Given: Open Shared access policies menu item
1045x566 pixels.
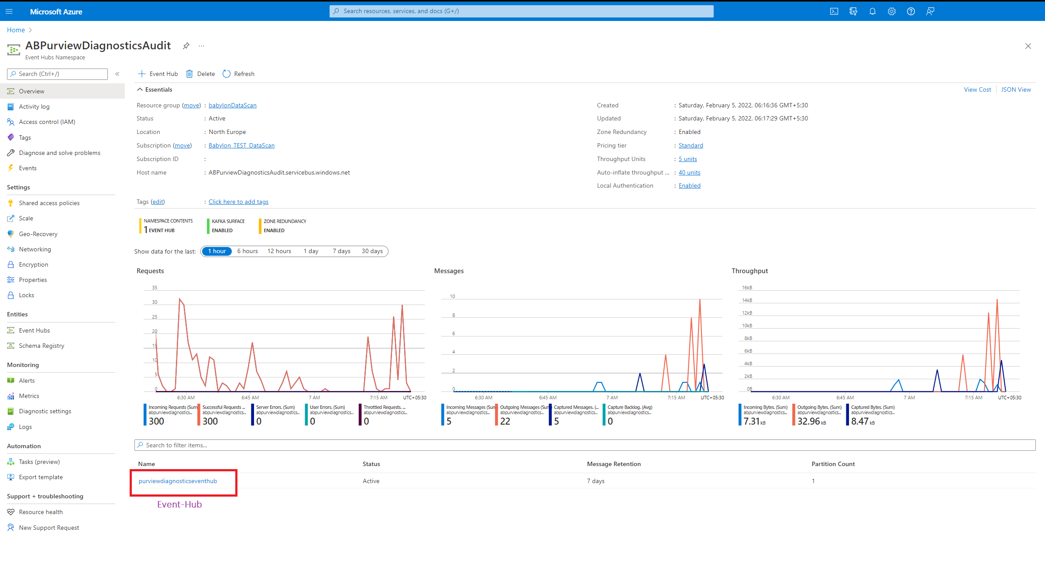Looking at the screenshot, I should tap(49, 203).
